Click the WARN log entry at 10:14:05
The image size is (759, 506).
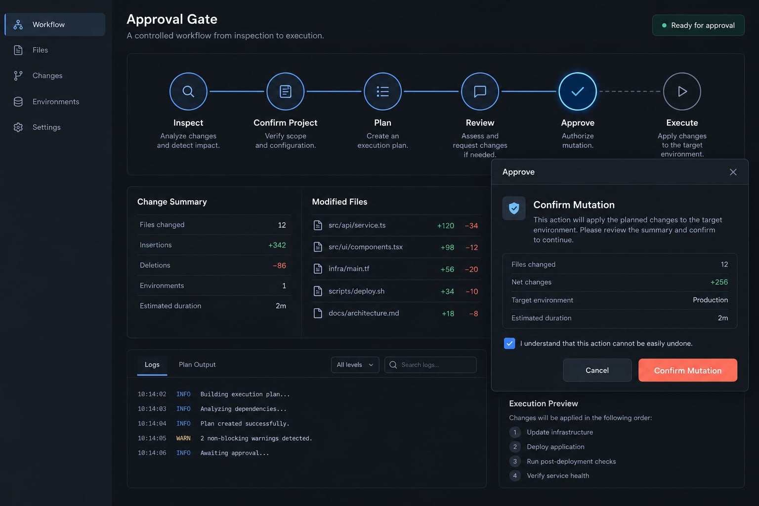(x=225, y=438)
